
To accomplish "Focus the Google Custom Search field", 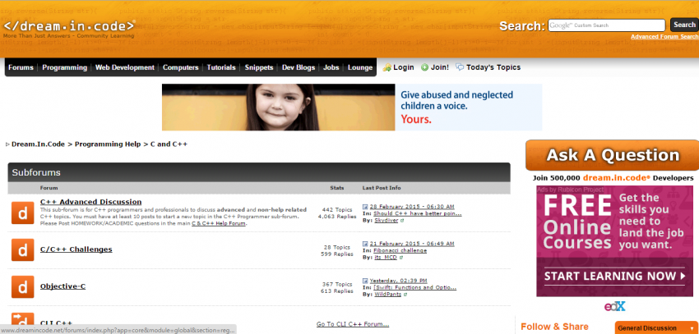I will point(607,25).
